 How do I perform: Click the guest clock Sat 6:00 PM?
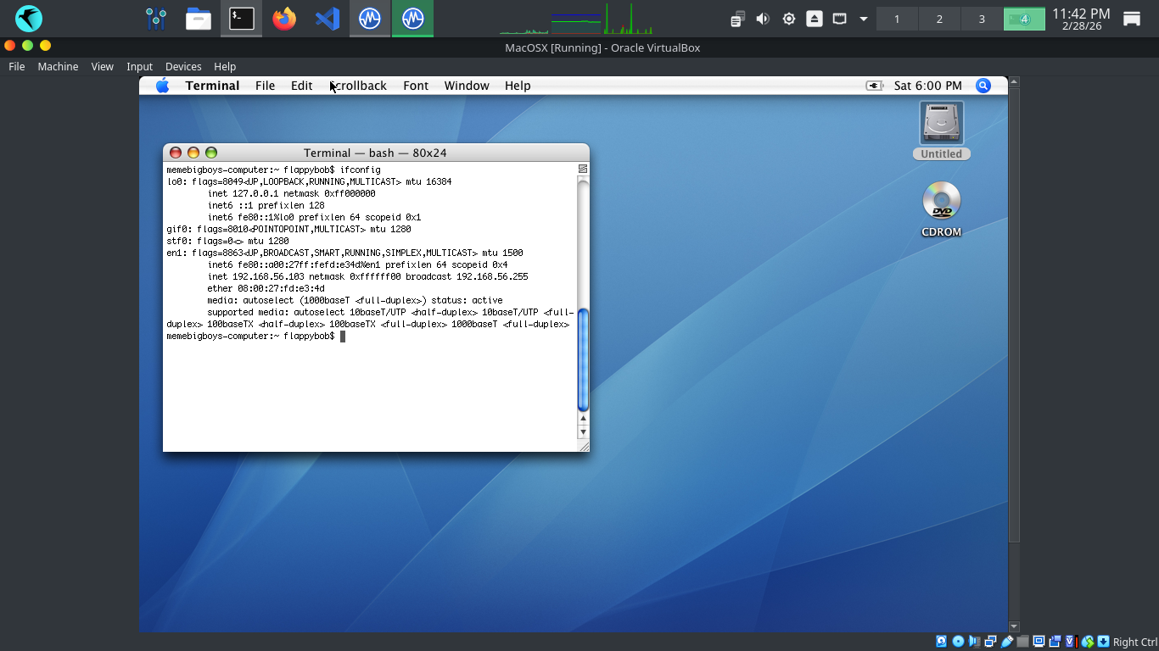tap(927, 86)
